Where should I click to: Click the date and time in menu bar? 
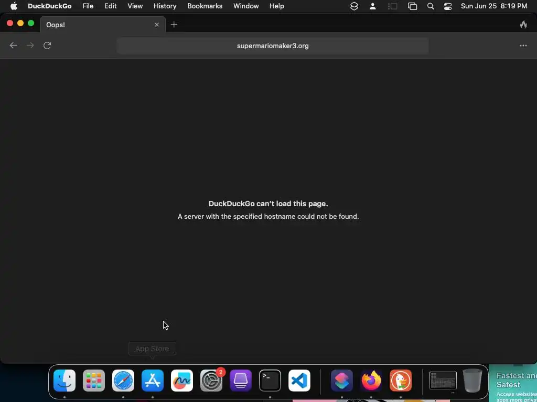[494, 6]
